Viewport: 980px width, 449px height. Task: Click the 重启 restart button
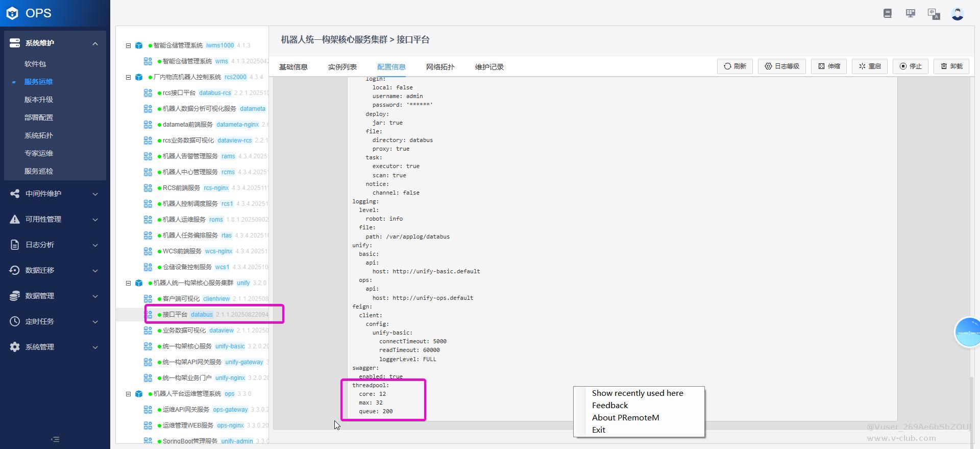tap(870, 66)
